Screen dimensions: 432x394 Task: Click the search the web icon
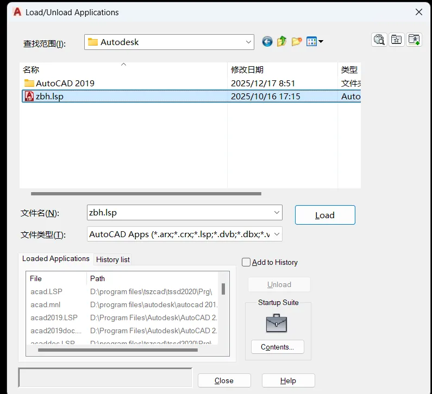click(x=379, y=40)
